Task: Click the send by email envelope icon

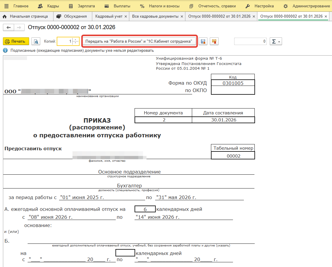Action: pos(214,41)
